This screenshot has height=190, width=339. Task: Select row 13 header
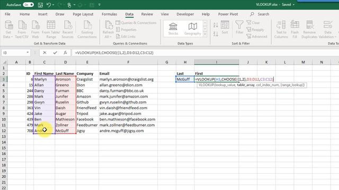coord(4,137)
